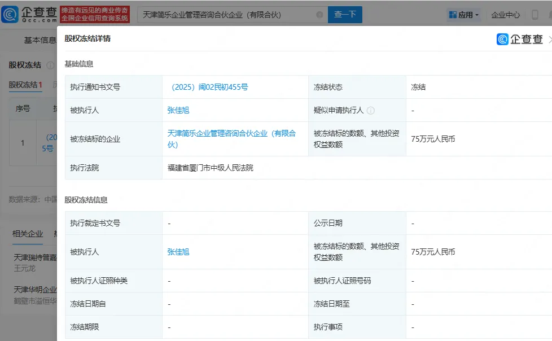Open the 天津简乐企业管理咨询合伙企业 company link
Image resolution: width=552 pixels, height=341 pixels.
[x=231, y=139]
